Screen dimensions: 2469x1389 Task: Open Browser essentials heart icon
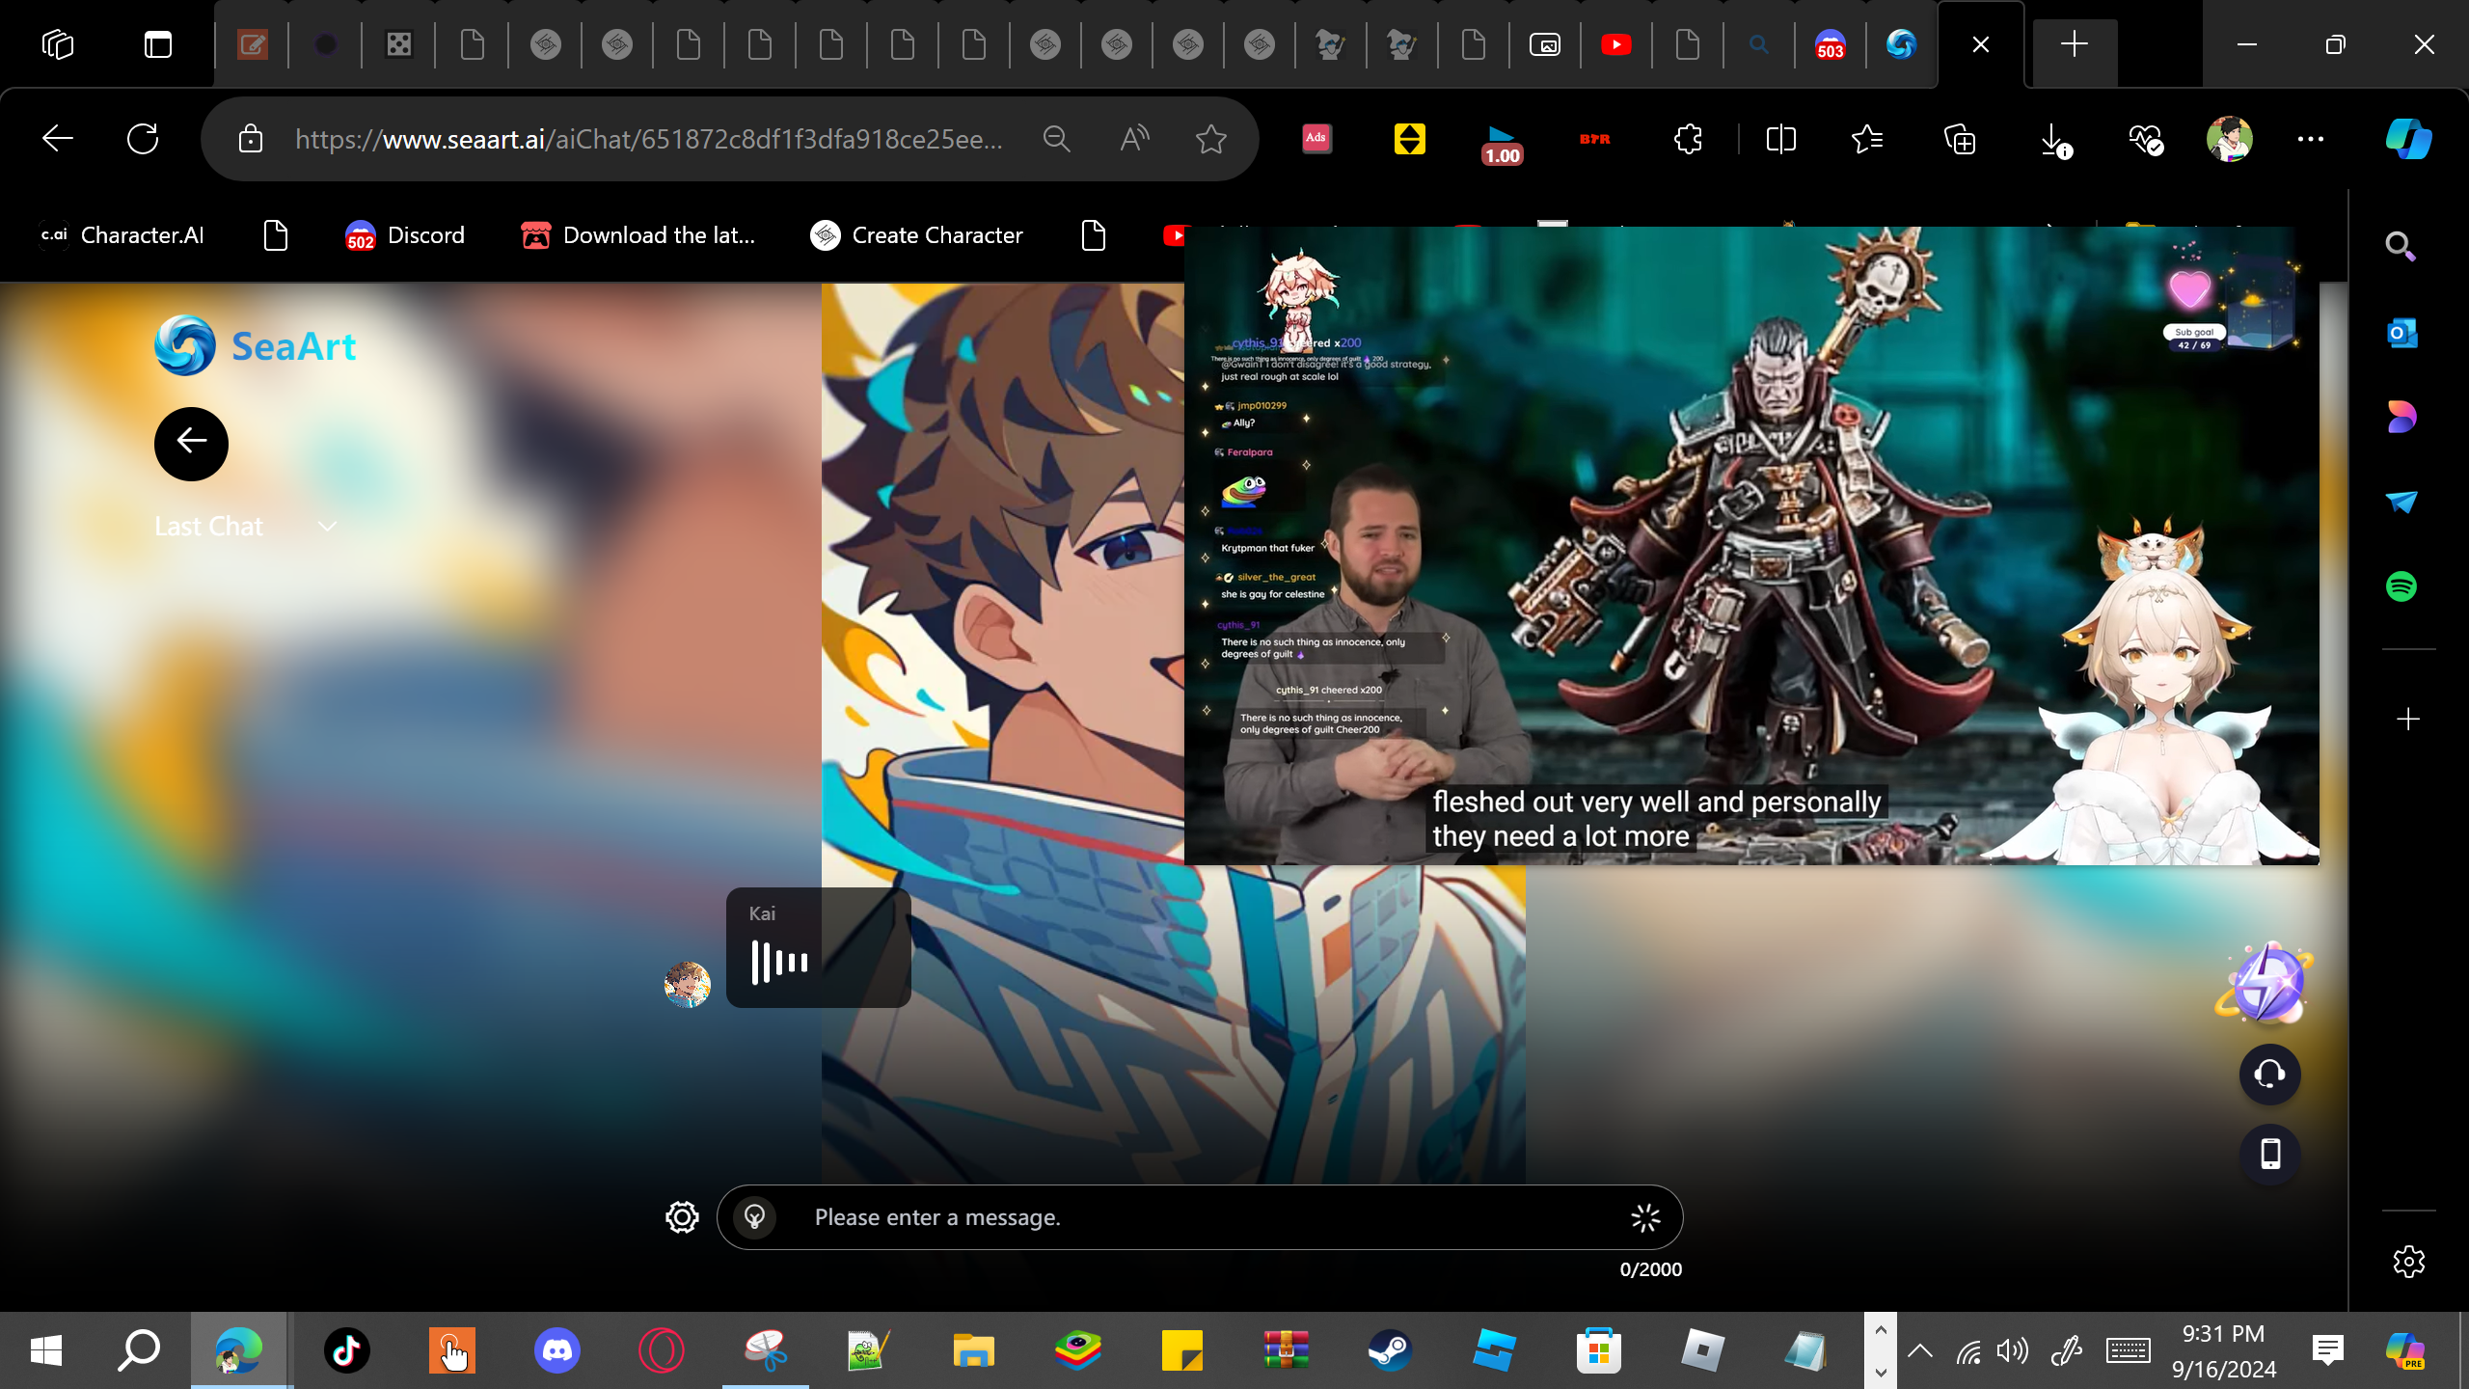click(x=2146, y=141)
